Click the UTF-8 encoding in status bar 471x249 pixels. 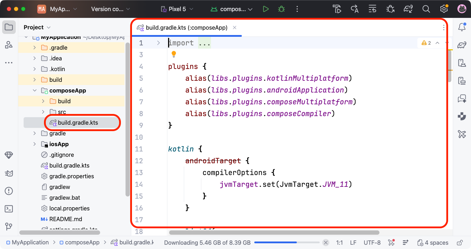pos(372,243)
